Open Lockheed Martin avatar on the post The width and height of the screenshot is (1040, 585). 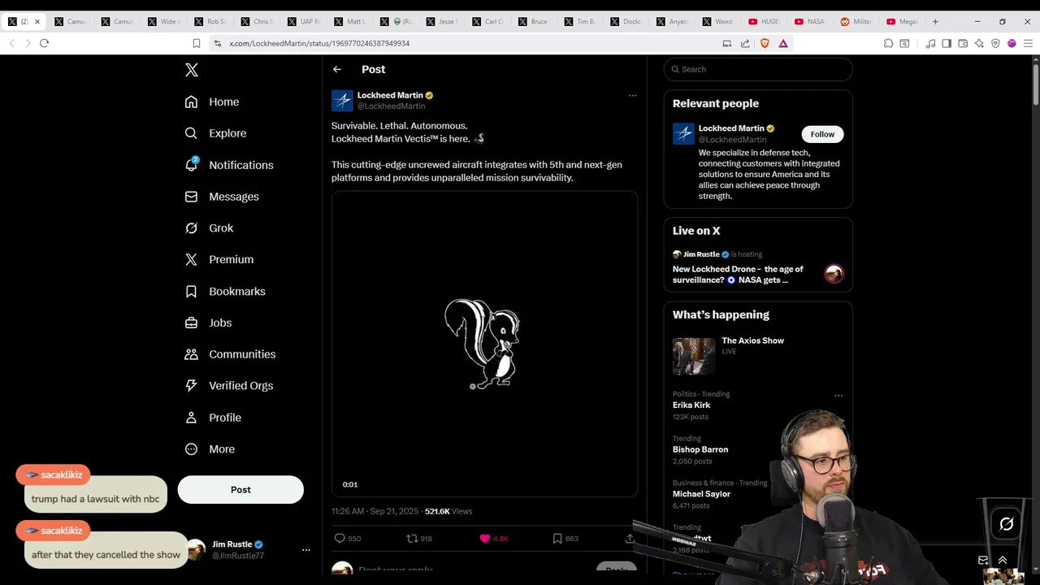(342, 101)
